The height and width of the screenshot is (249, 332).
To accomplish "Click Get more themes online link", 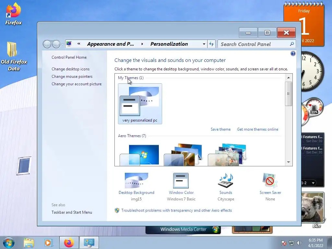I will click(x=257, y=129).
